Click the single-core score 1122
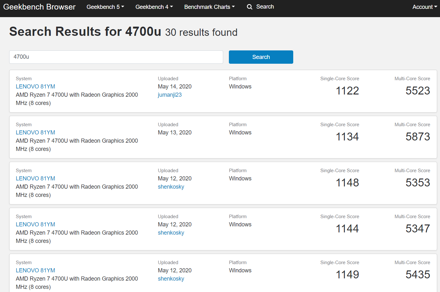 (347, 91)
